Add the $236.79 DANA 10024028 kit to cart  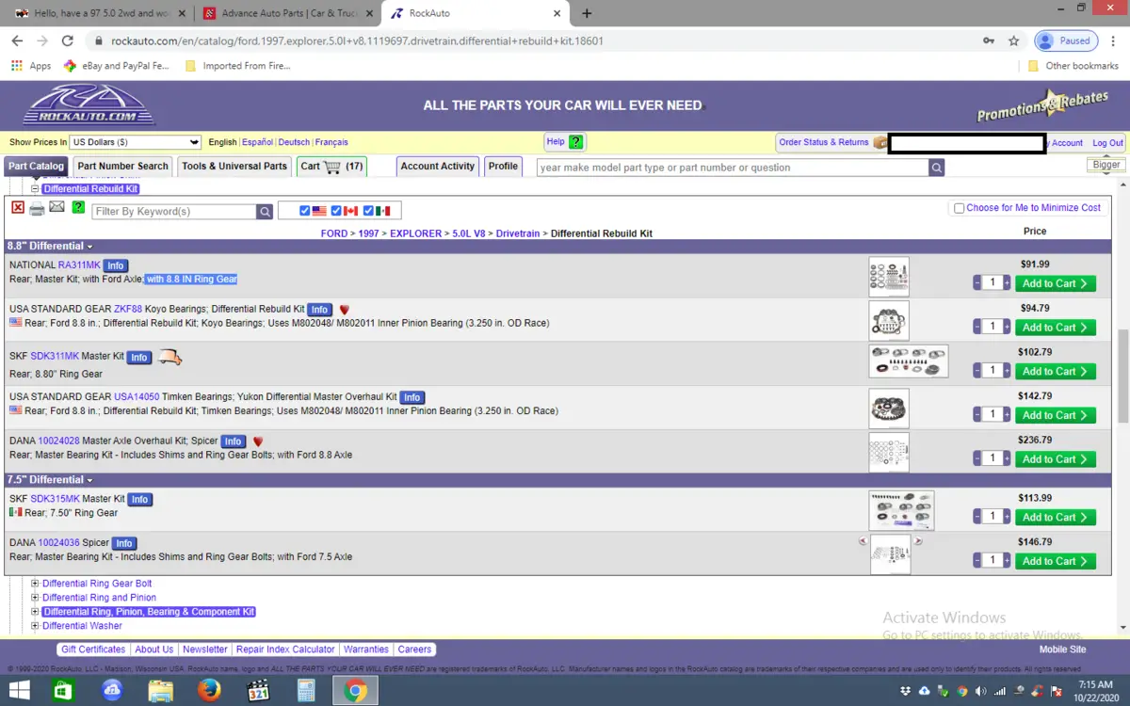[x=1055, y=459]
